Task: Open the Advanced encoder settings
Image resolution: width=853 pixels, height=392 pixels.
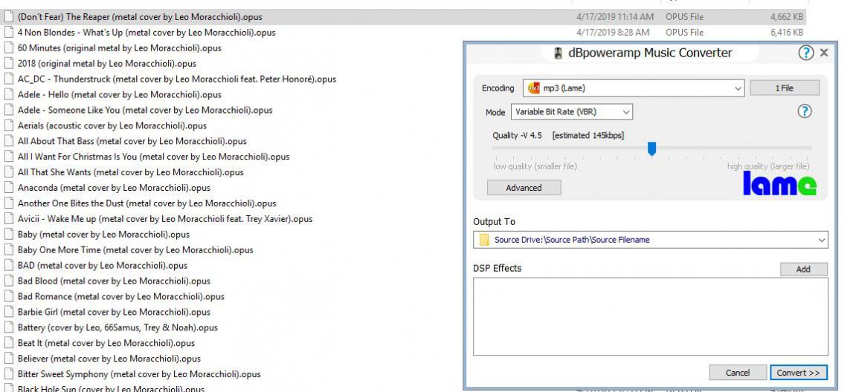Action: (524, 188)
